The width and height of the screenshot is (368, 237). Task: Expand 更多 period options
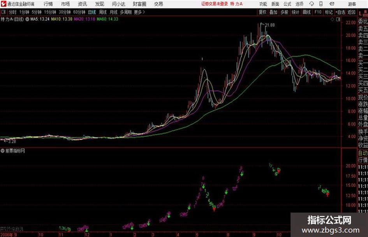[x=139, y=12]
